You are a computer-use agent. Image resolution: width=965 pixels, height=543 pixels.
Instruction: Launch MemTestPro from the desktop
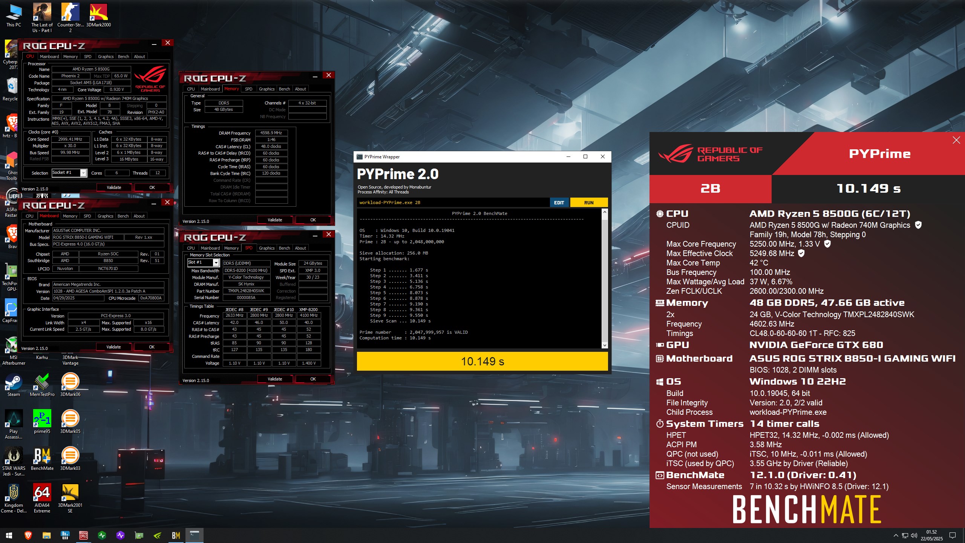[x=42, y=385]
